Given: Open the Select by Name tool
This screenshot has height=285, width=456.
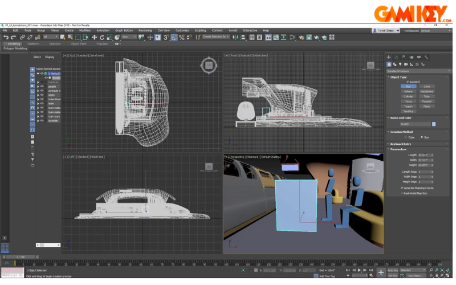Looking at the screenshot, I should 70,37.
